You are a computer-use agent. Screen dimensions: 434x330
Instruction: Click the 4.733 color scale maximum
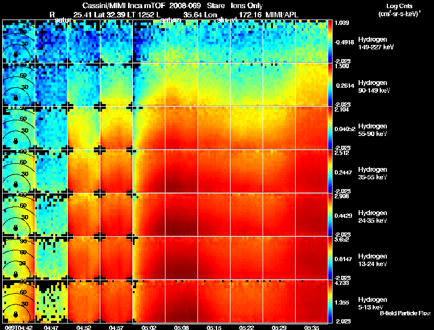tap(342, 283)
